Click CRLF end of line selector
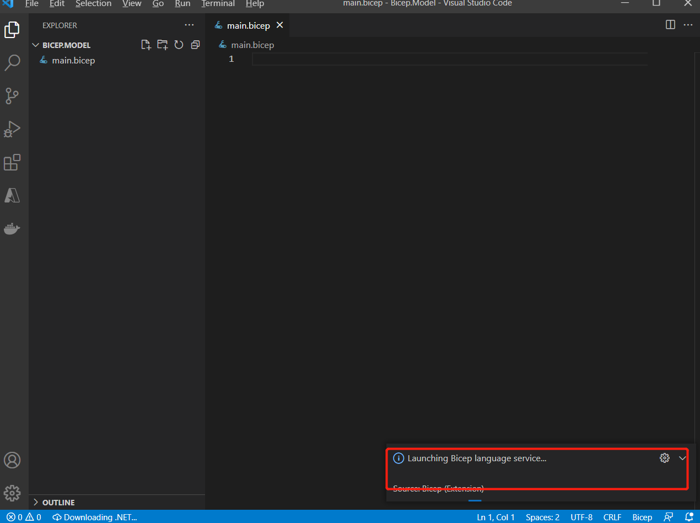Viewport: 700px width, 523px height. coord(612,517)
